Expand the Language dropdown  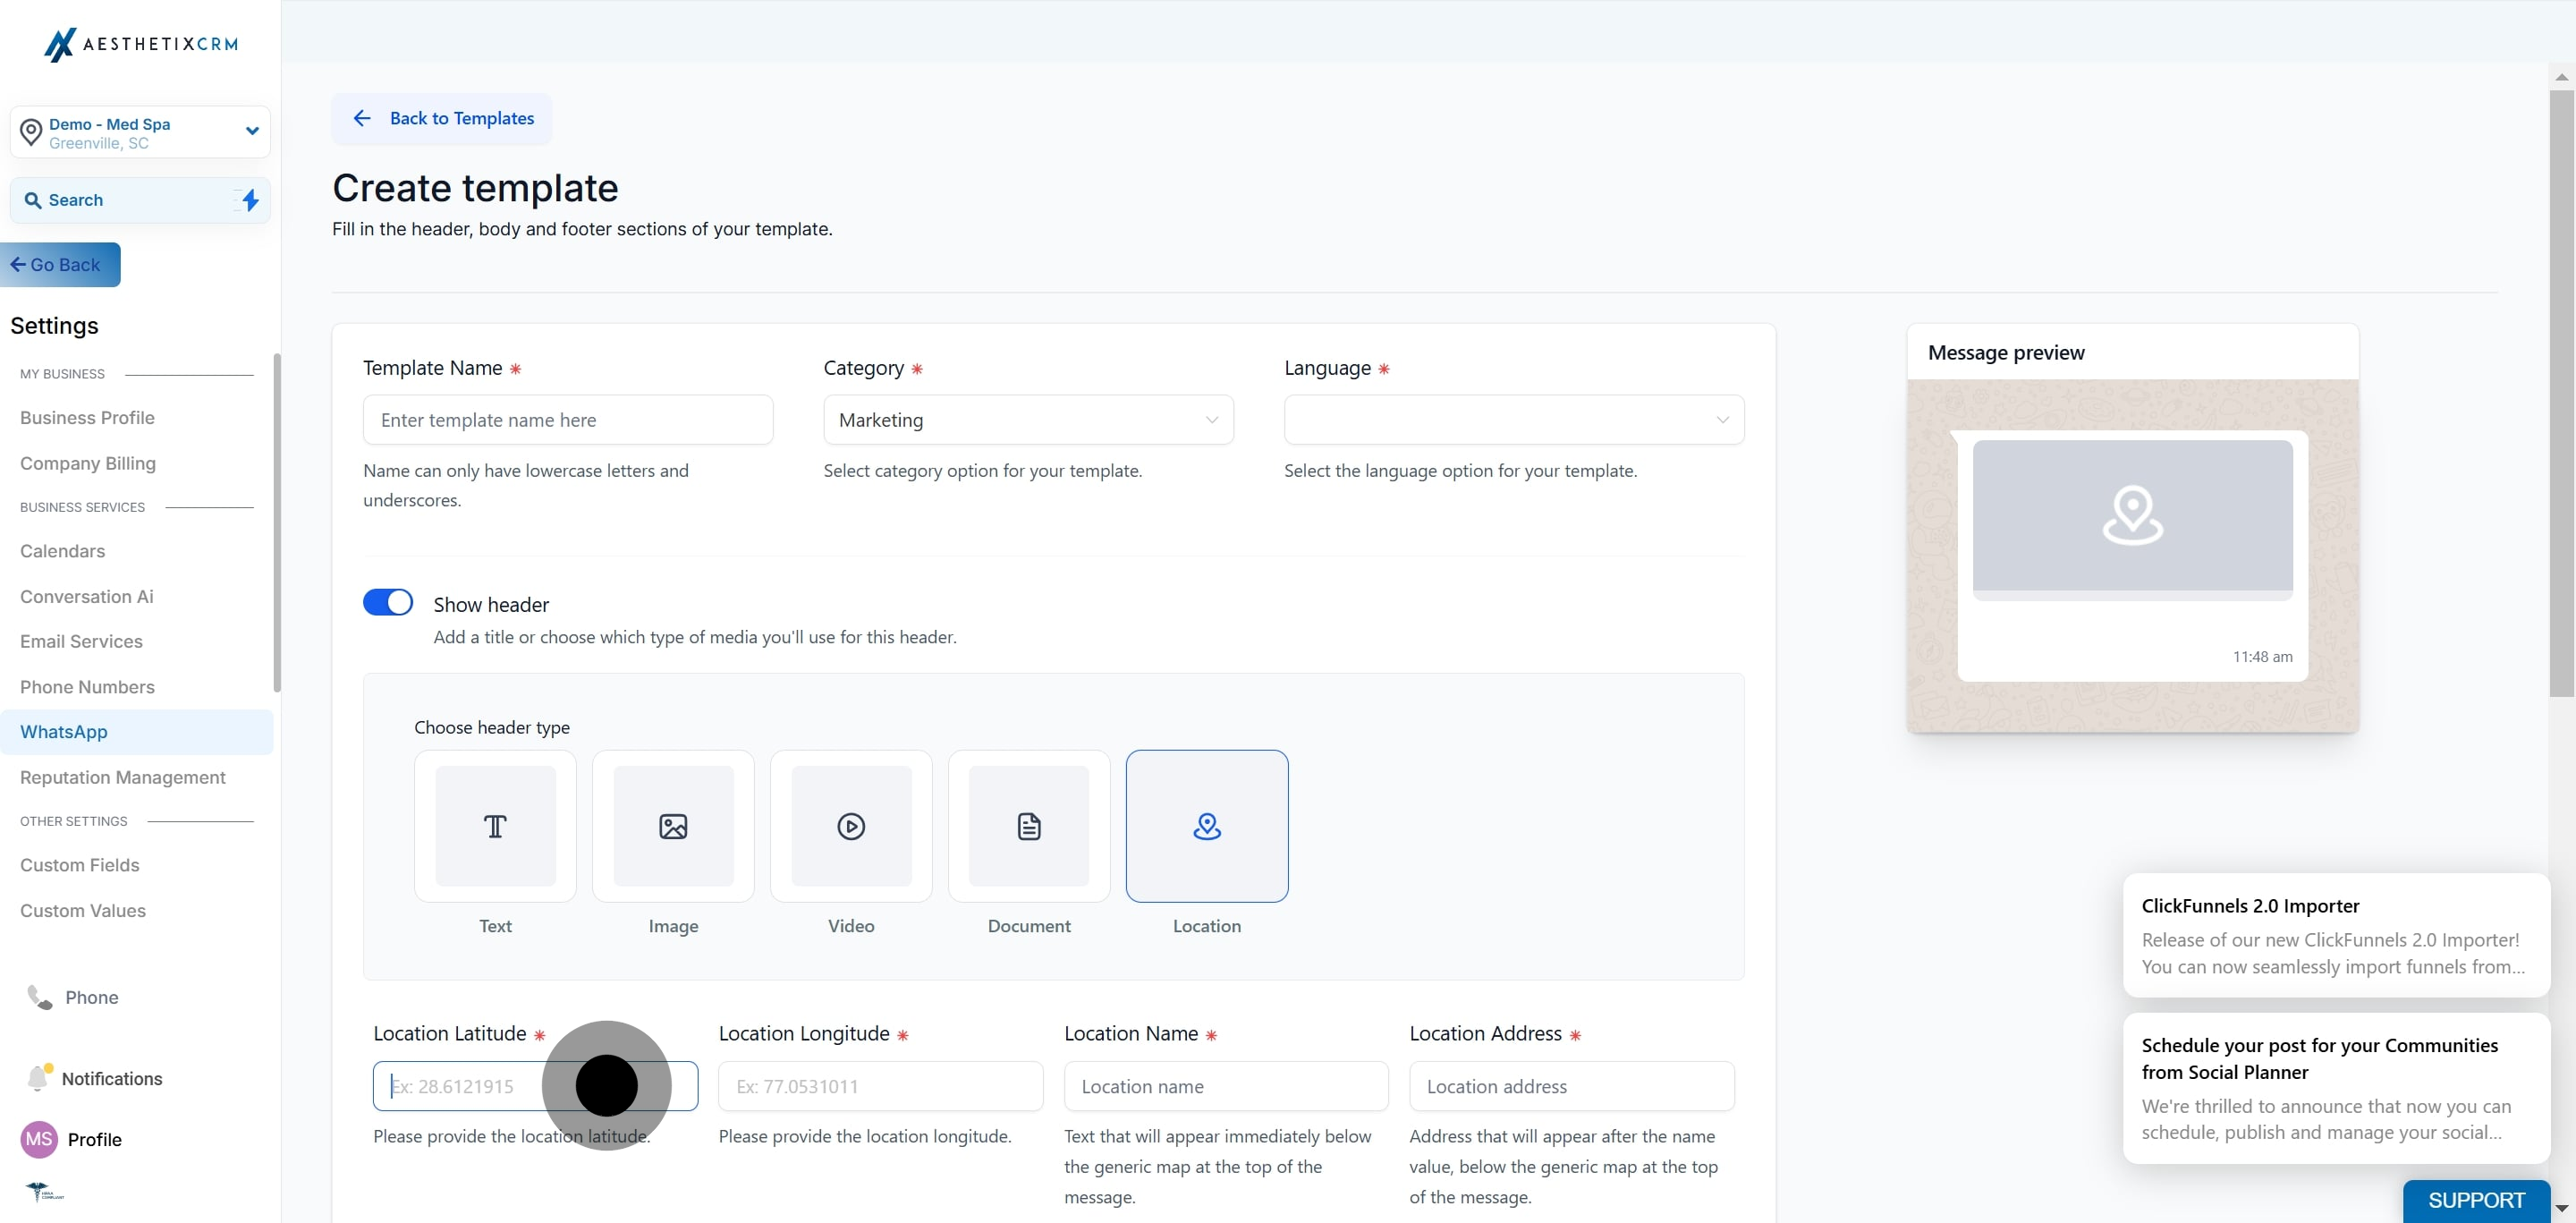point(1513,420)
